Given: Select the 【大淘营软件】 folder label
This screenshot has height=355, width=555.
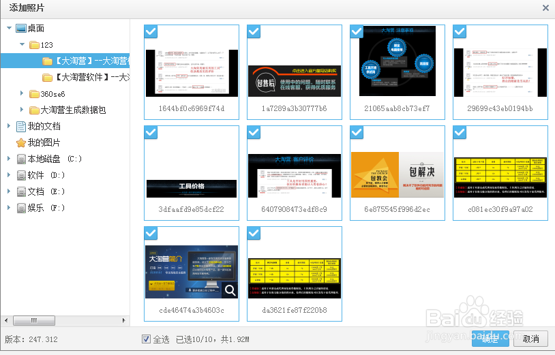Looking at the screenshot, I should coord(91,78).
